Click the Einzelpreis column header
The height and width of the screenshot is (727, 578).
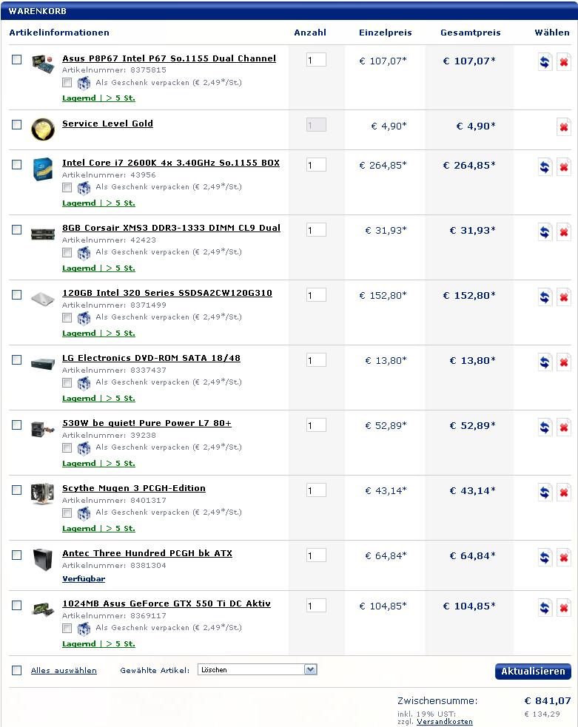click(385, 33)
